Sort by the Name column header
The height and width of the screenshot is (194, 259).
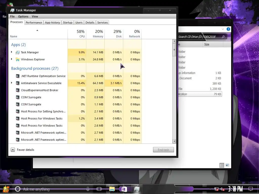[38, 34]
